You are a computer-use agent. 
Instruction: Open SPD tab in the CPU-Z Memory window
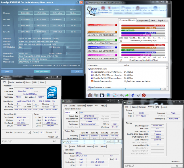(158, 107)
